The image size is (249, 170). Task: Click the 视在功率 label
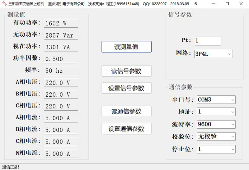(27, 46)
